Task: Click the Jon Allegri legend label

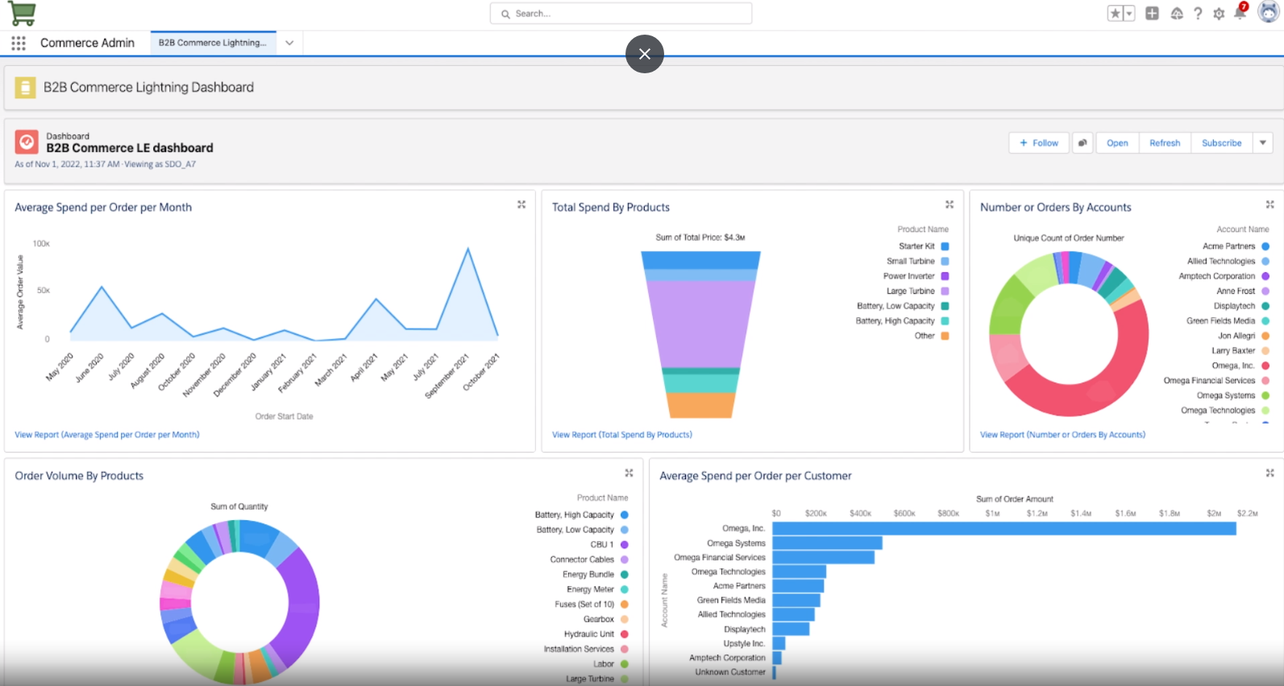Action: coord(1236,336)
